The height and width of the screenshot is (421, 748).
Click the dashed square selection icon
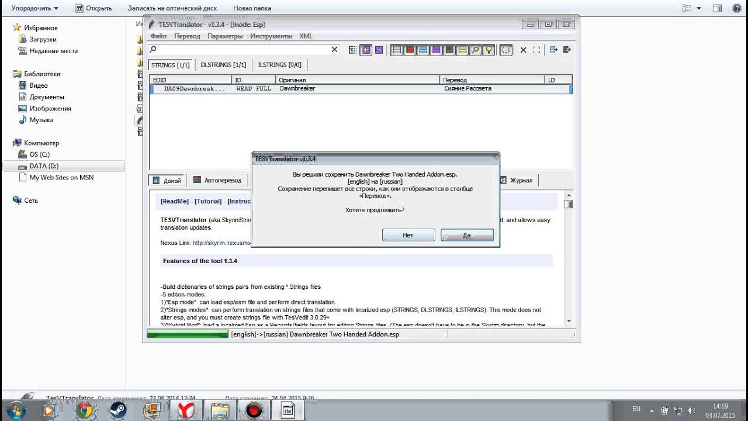tap(536, 50)
